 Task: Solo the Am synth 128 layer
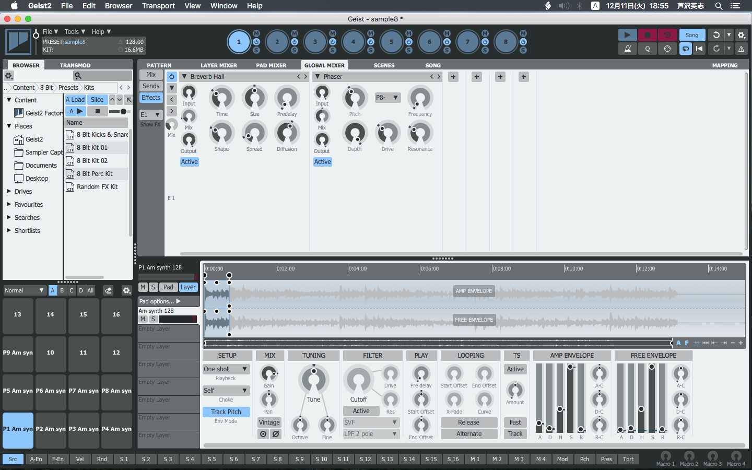coord(153,319)
